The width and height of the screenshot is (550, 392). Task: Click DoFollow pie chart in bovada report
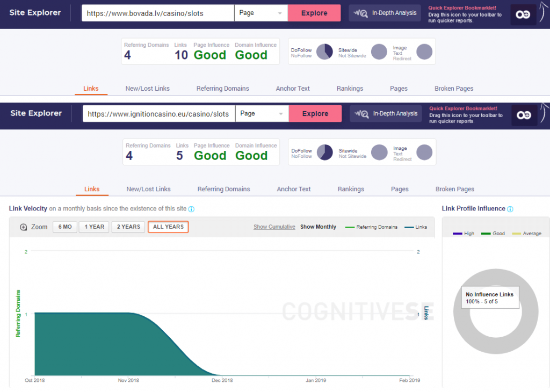[324, 52]
